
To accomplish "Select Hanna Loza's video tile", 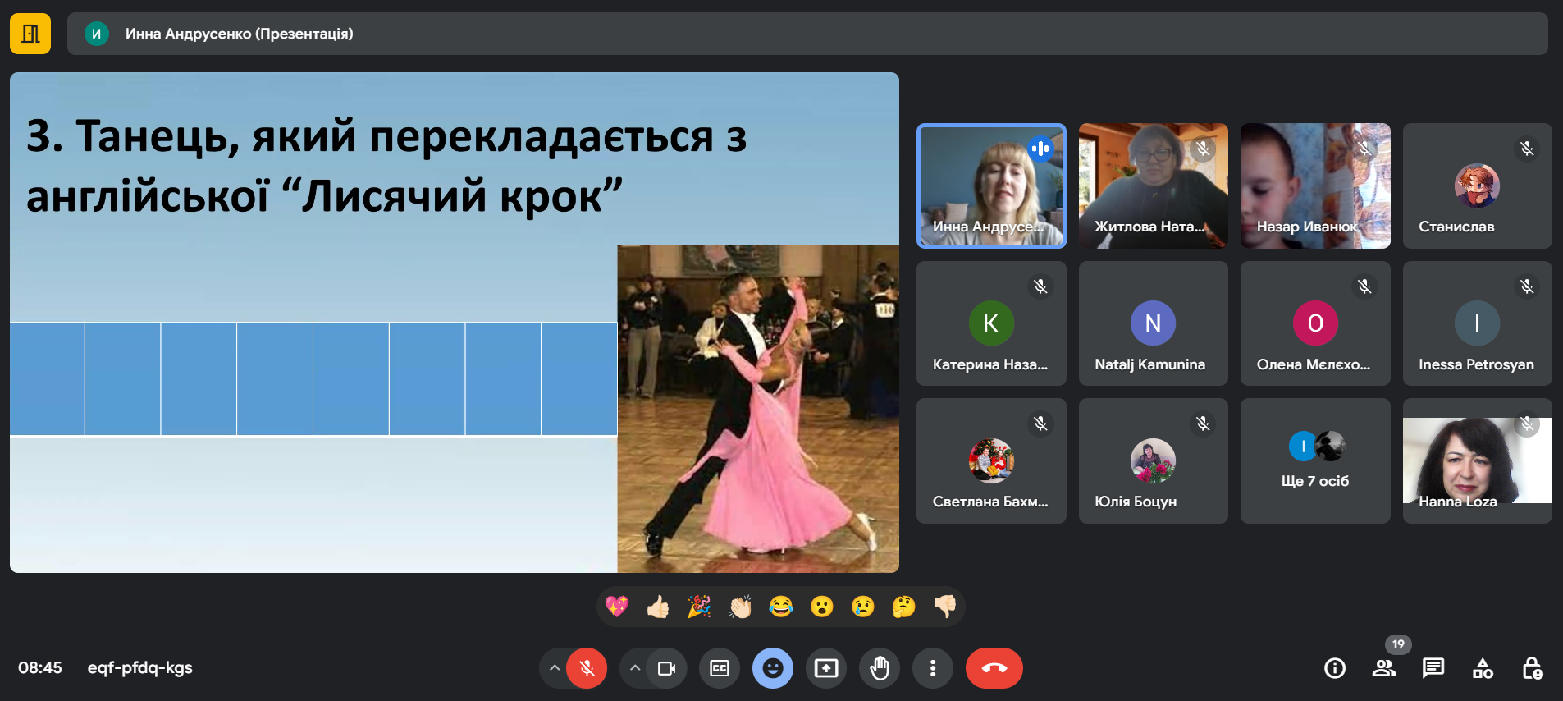I will [x=1477, y=461].
